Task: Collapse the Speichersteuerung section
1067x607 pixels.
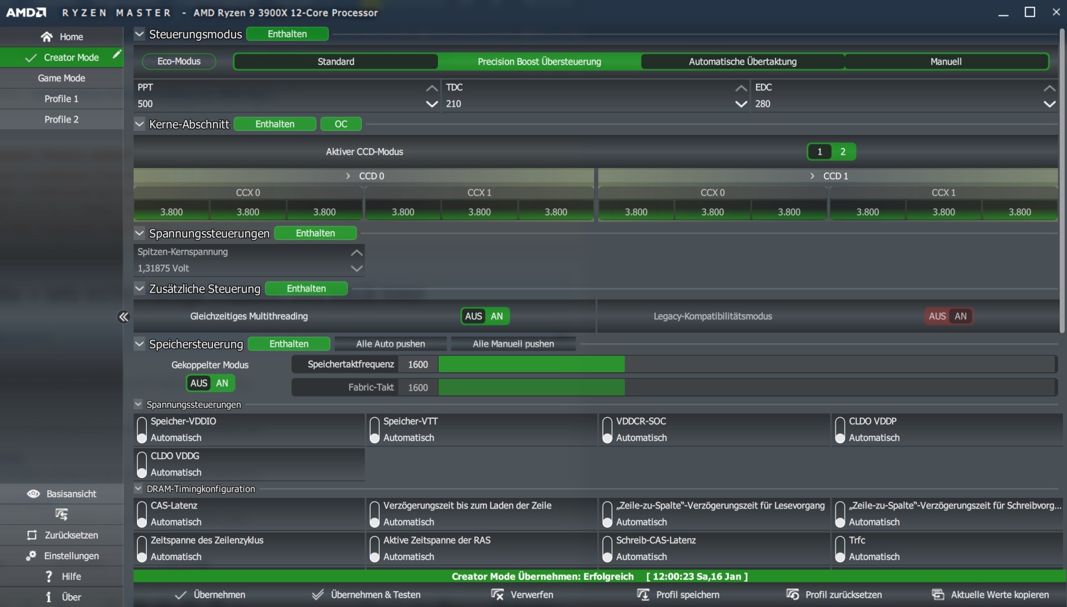Action: pyautogui.click(x=140, y=344)
